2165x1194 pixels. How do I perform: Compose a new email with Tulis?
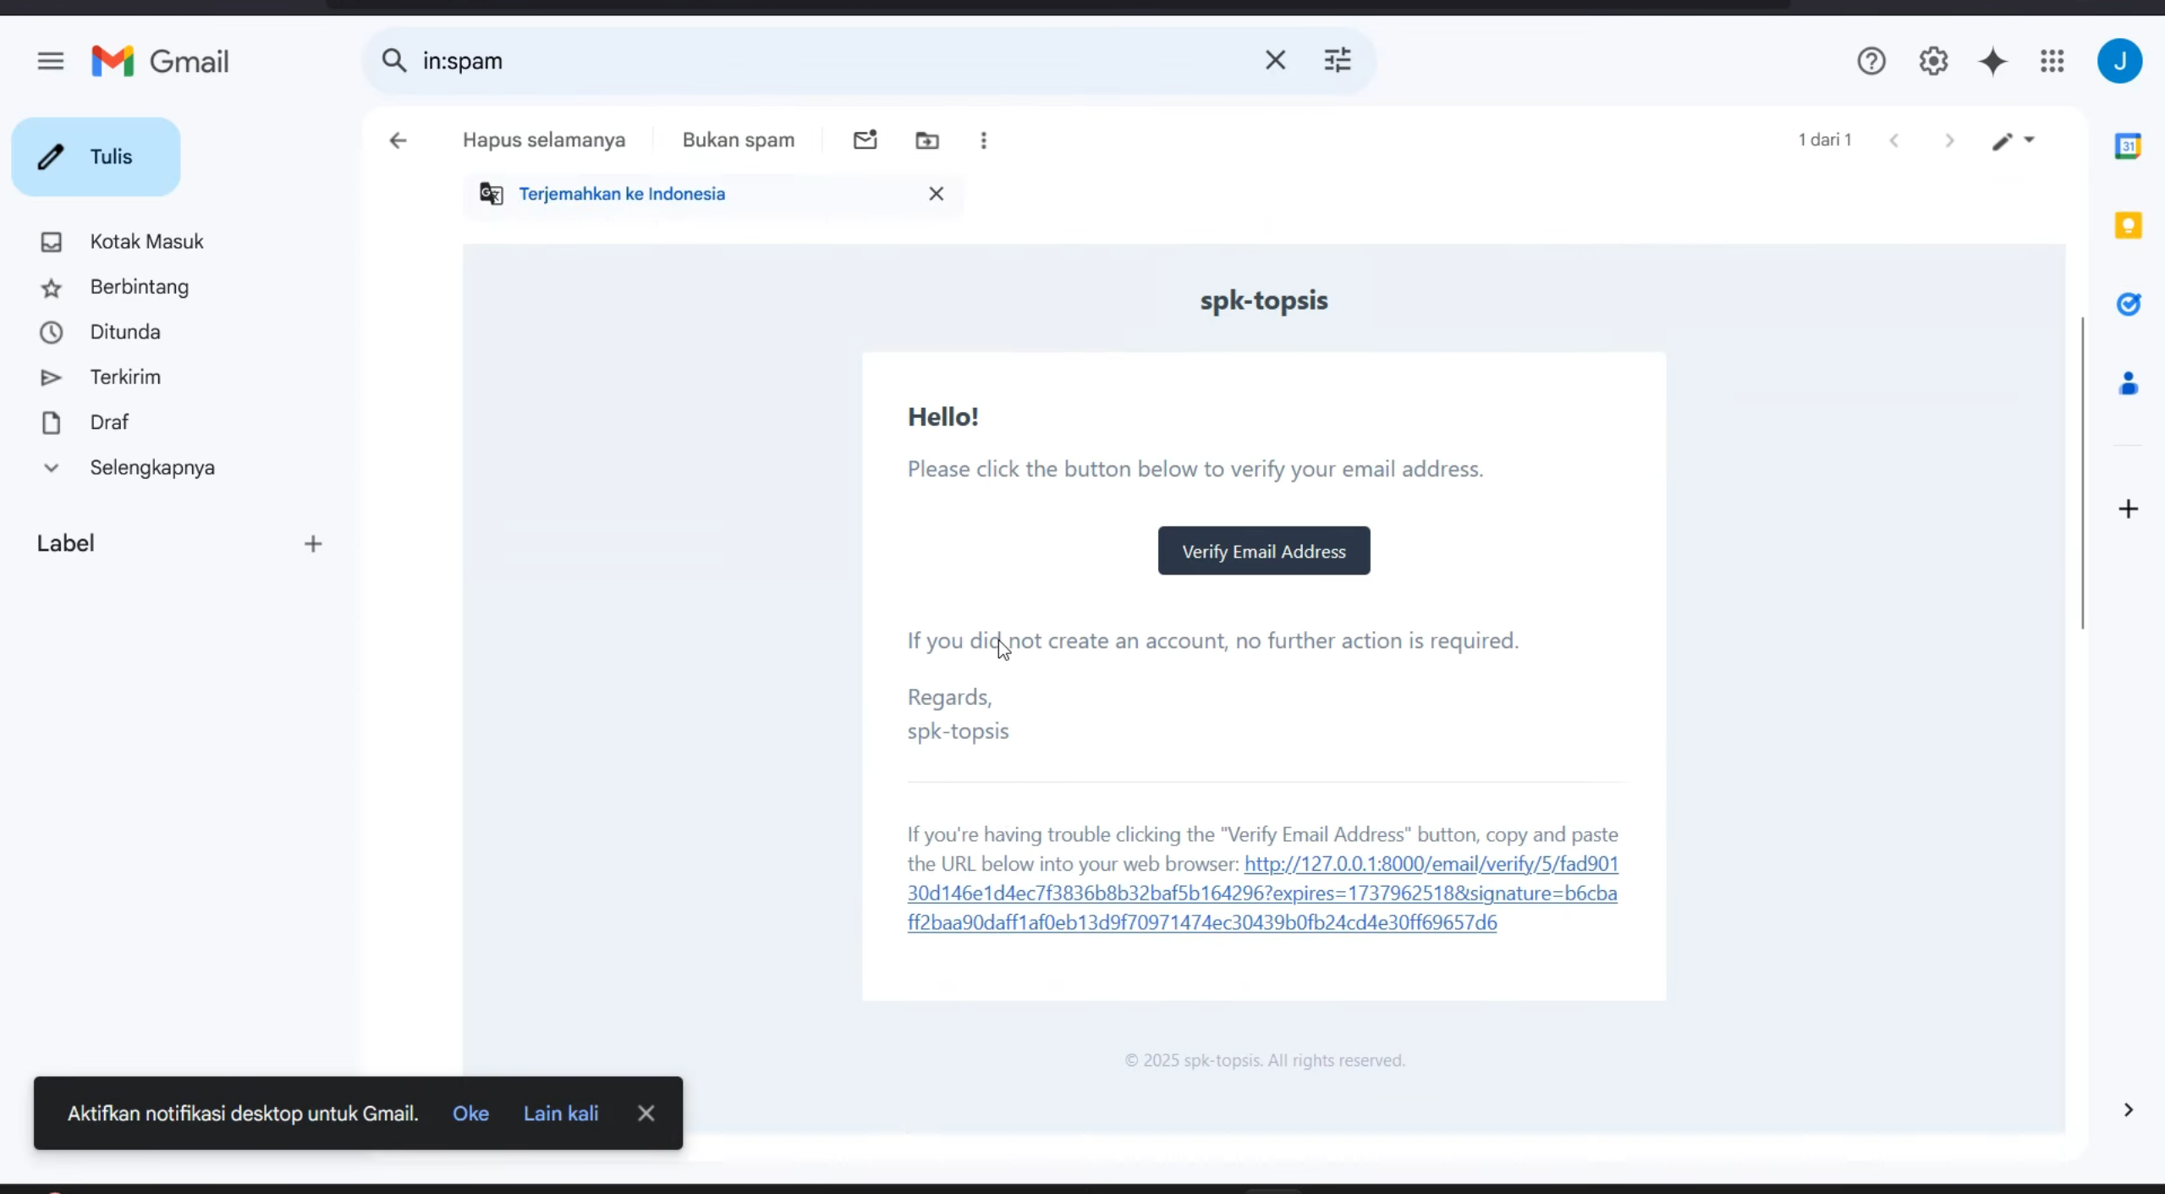tap(96, 157)
